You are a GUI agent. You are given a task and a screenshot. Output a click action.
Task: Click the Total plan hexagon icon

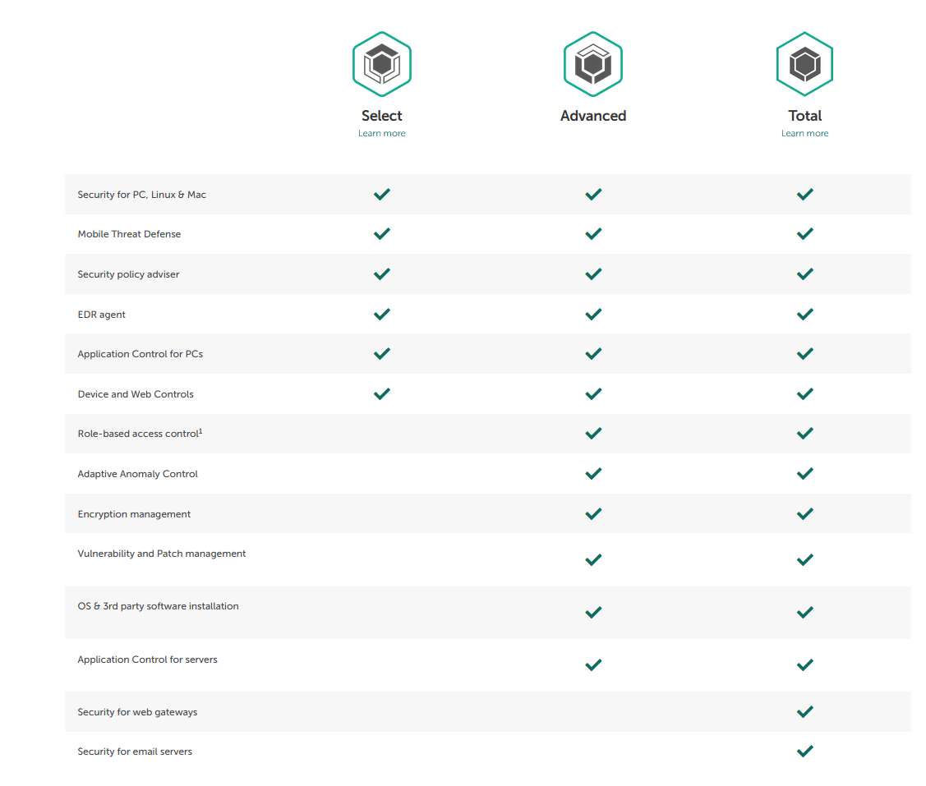pyautogui.click(x=804, y=64)
